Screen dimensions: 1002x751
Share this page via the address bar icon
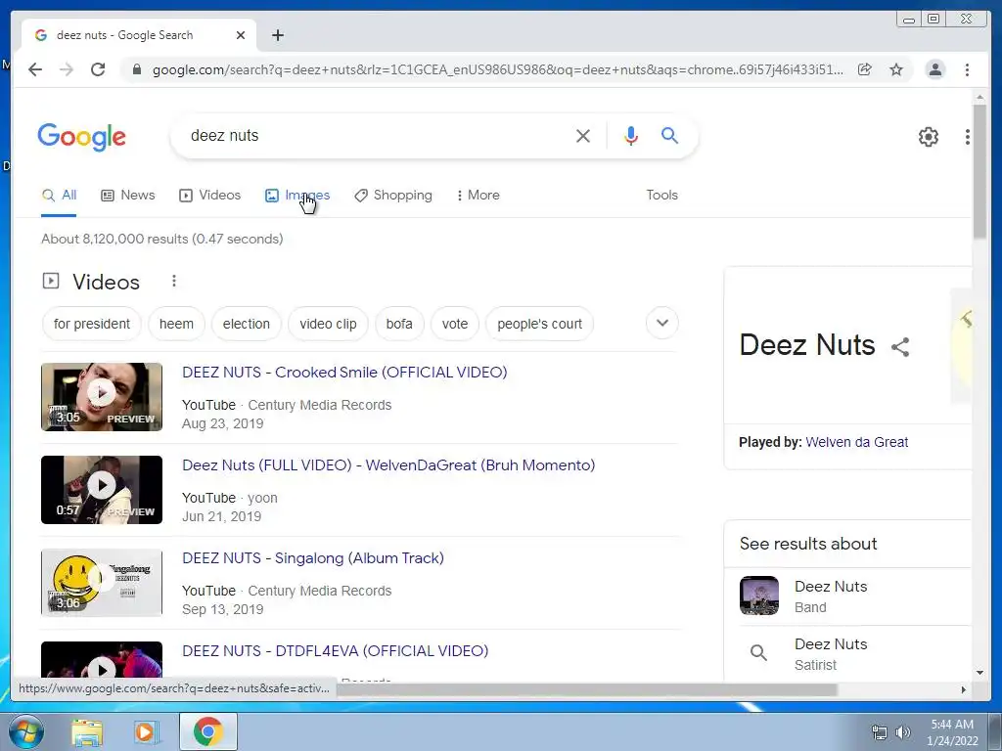coord(865,69)
